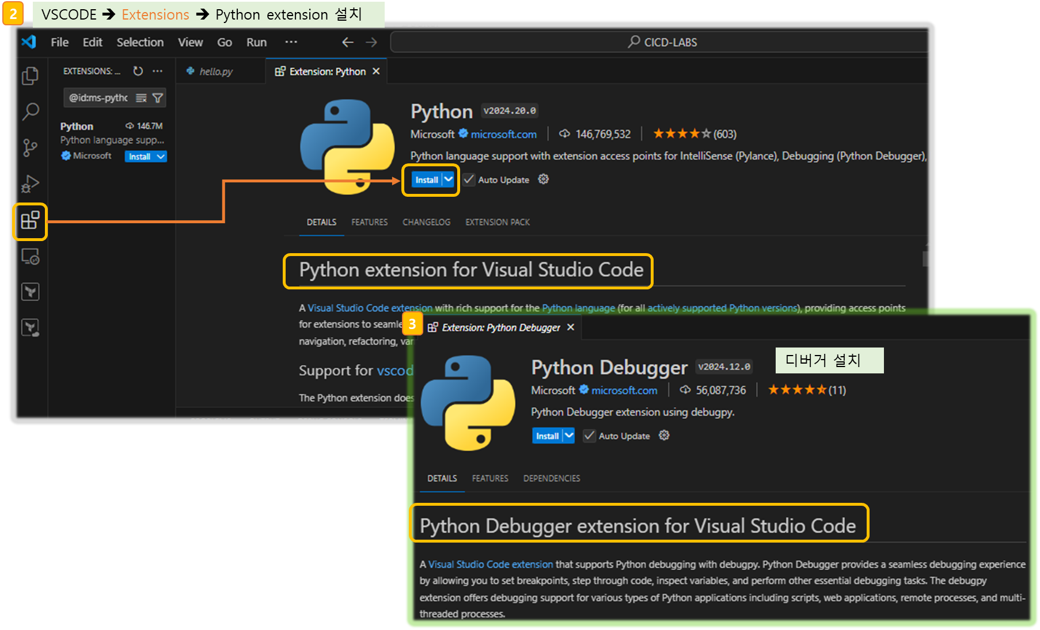This screenshot has width=1040, height=630.
Task: Close the Extension: Python tab
Action: click(x=376, y=71)
